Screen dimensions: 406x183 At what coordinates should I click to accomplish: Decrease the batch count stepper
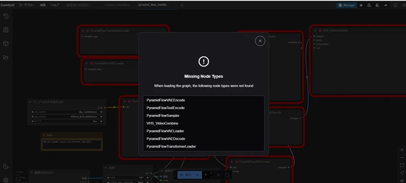tap(211, 177)
